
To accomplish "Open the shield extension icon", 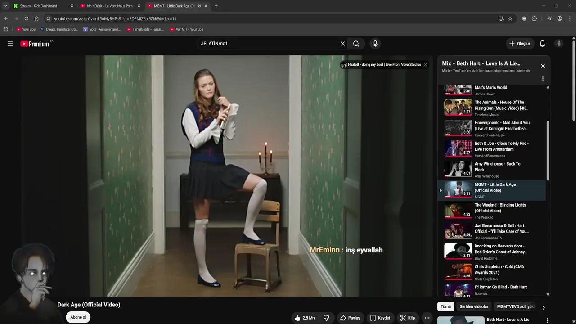I will click(524, 18).
